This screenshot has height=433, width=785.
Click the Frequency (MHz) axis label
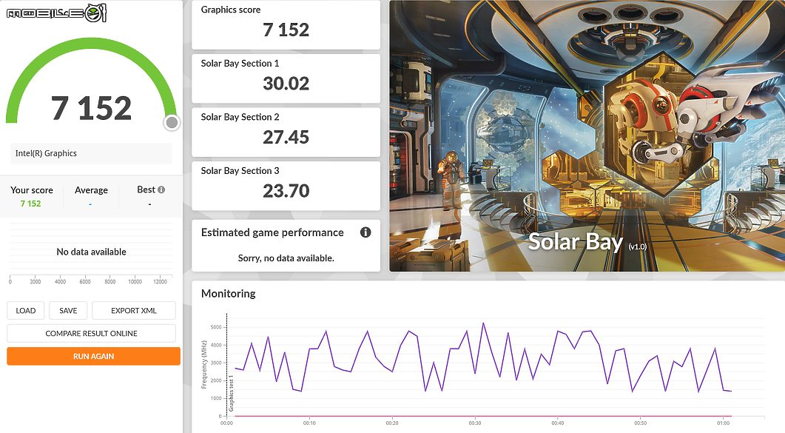[x=203, y=364]
